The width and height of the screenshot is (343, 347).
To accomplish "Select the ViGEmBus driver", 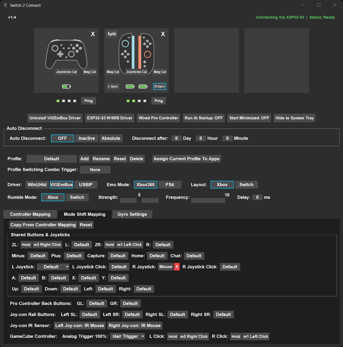I will point(61,185).
